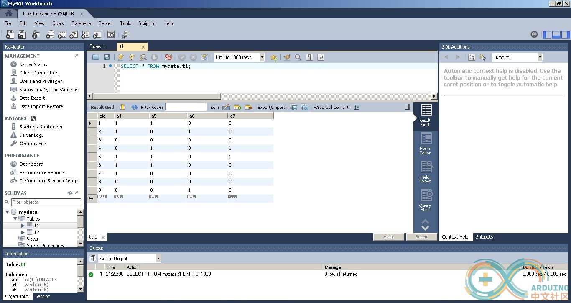Screen dimensions: 571x303
Task: Create new stored procedure icon
Action: (85, 34)
